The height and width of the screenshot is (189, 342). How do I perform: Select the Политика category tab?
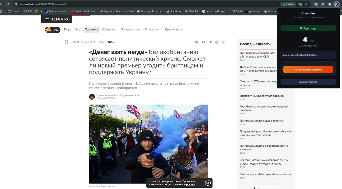click(x=91, y=29)
